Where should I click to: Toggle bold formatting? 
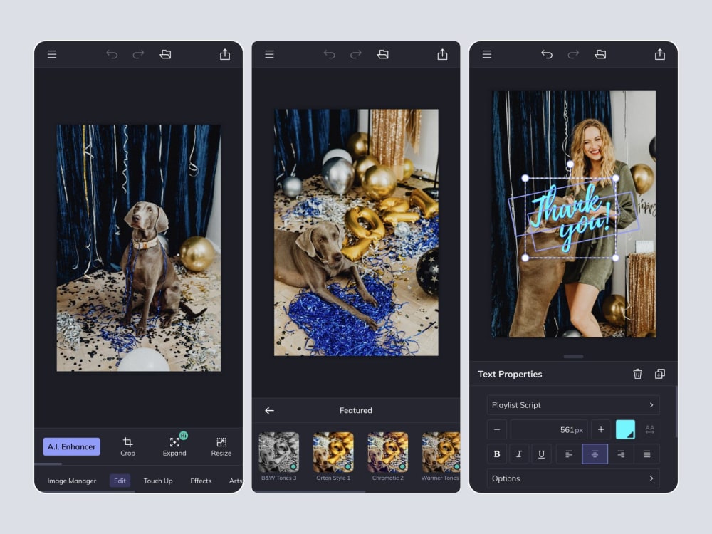pyautogui.click(x=497, y=454)
